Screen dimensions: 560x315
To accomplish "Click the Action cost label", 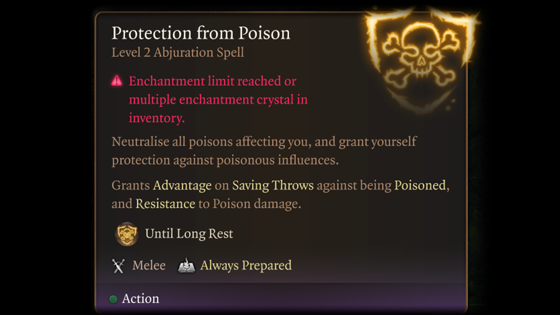I will click(x=141, y=299).
